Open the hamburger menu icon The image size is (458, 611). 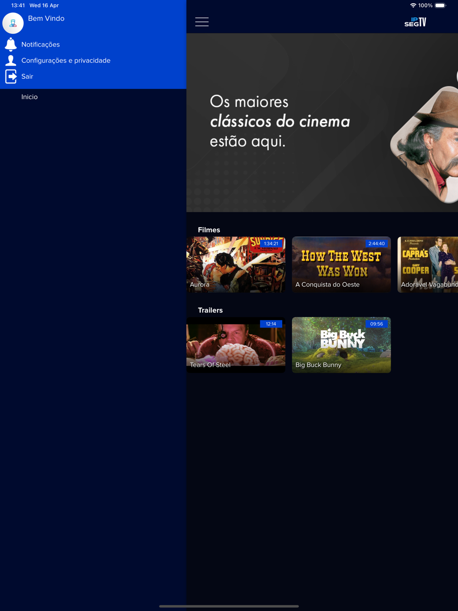202,22
